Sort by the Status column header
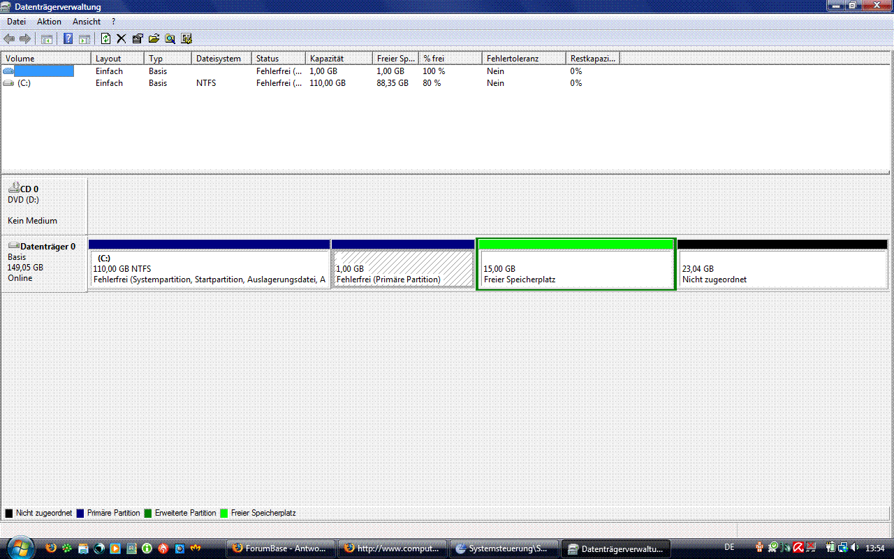This screenshot has height=559, width=894. 279,59
